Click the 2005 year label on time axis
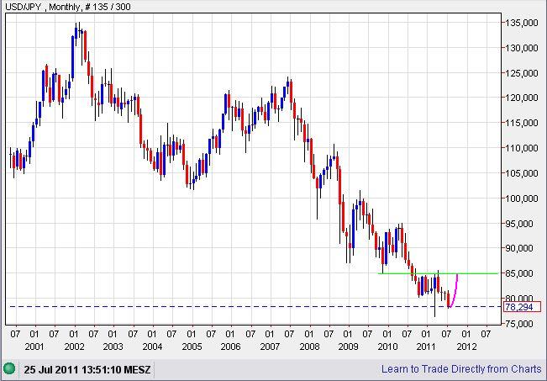The width and height of the screenshot is (547, 381). coord(192,347)
